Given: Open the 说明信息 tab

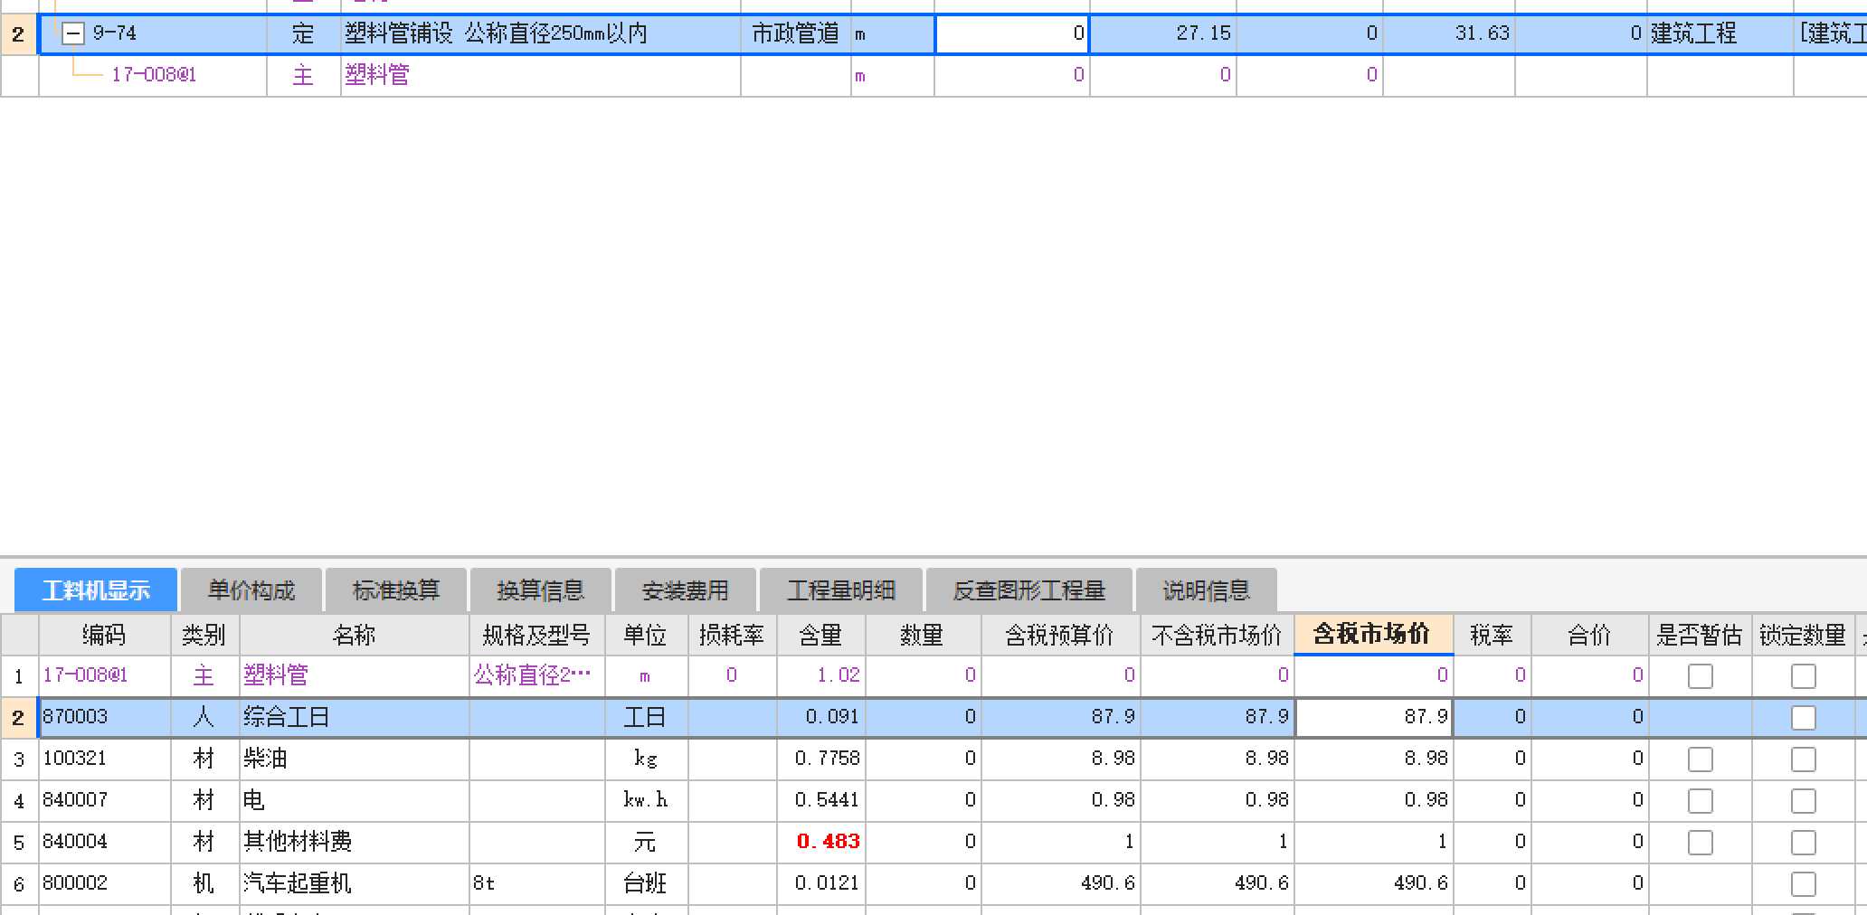Looking at the screenshot, I should tap(1207, 590).
